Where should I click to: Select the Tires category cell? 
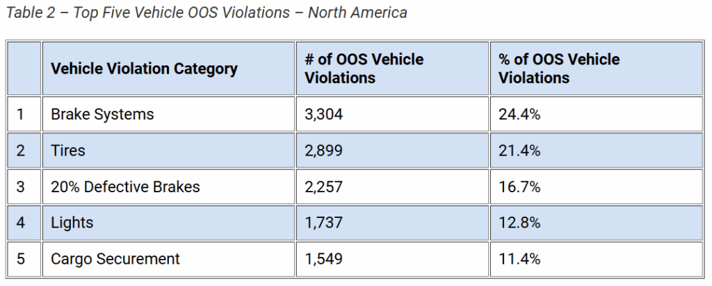pos(68,150)
